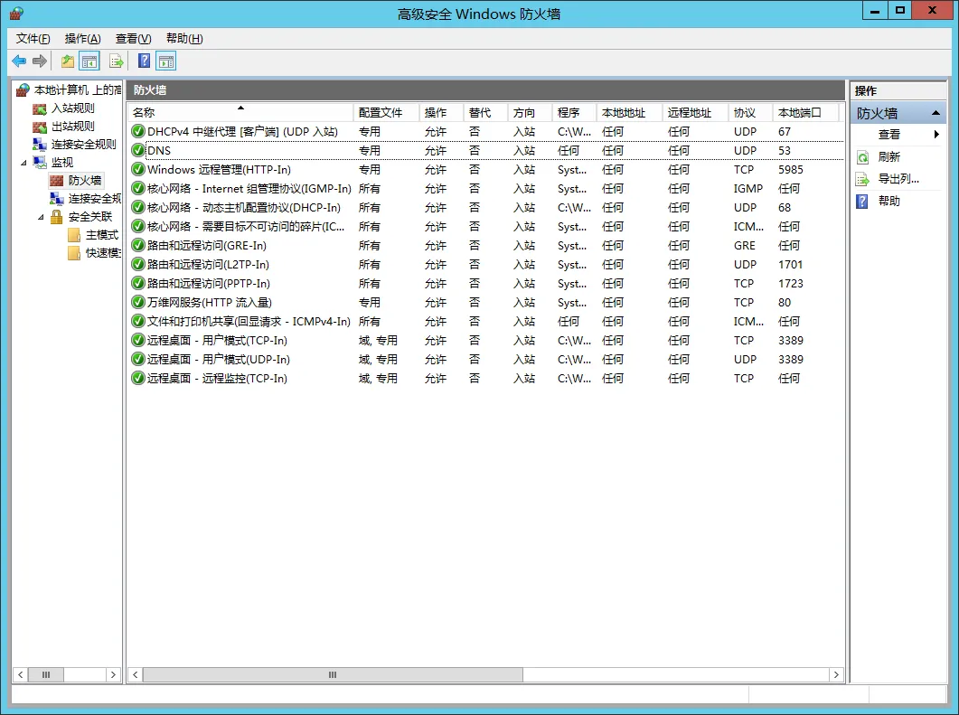This screenshot has height=715, width=959.
Task: Select rule 路由和远程访问(GRE-In)
Action: pyautogui.click(x=487, y=245)
